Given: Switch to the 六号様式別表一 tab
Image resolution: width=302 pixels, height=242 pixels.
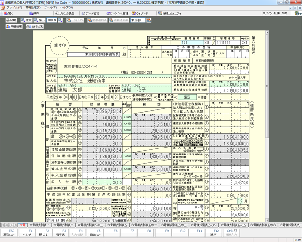Looking at the screenshot, I should tap(39, 225).
